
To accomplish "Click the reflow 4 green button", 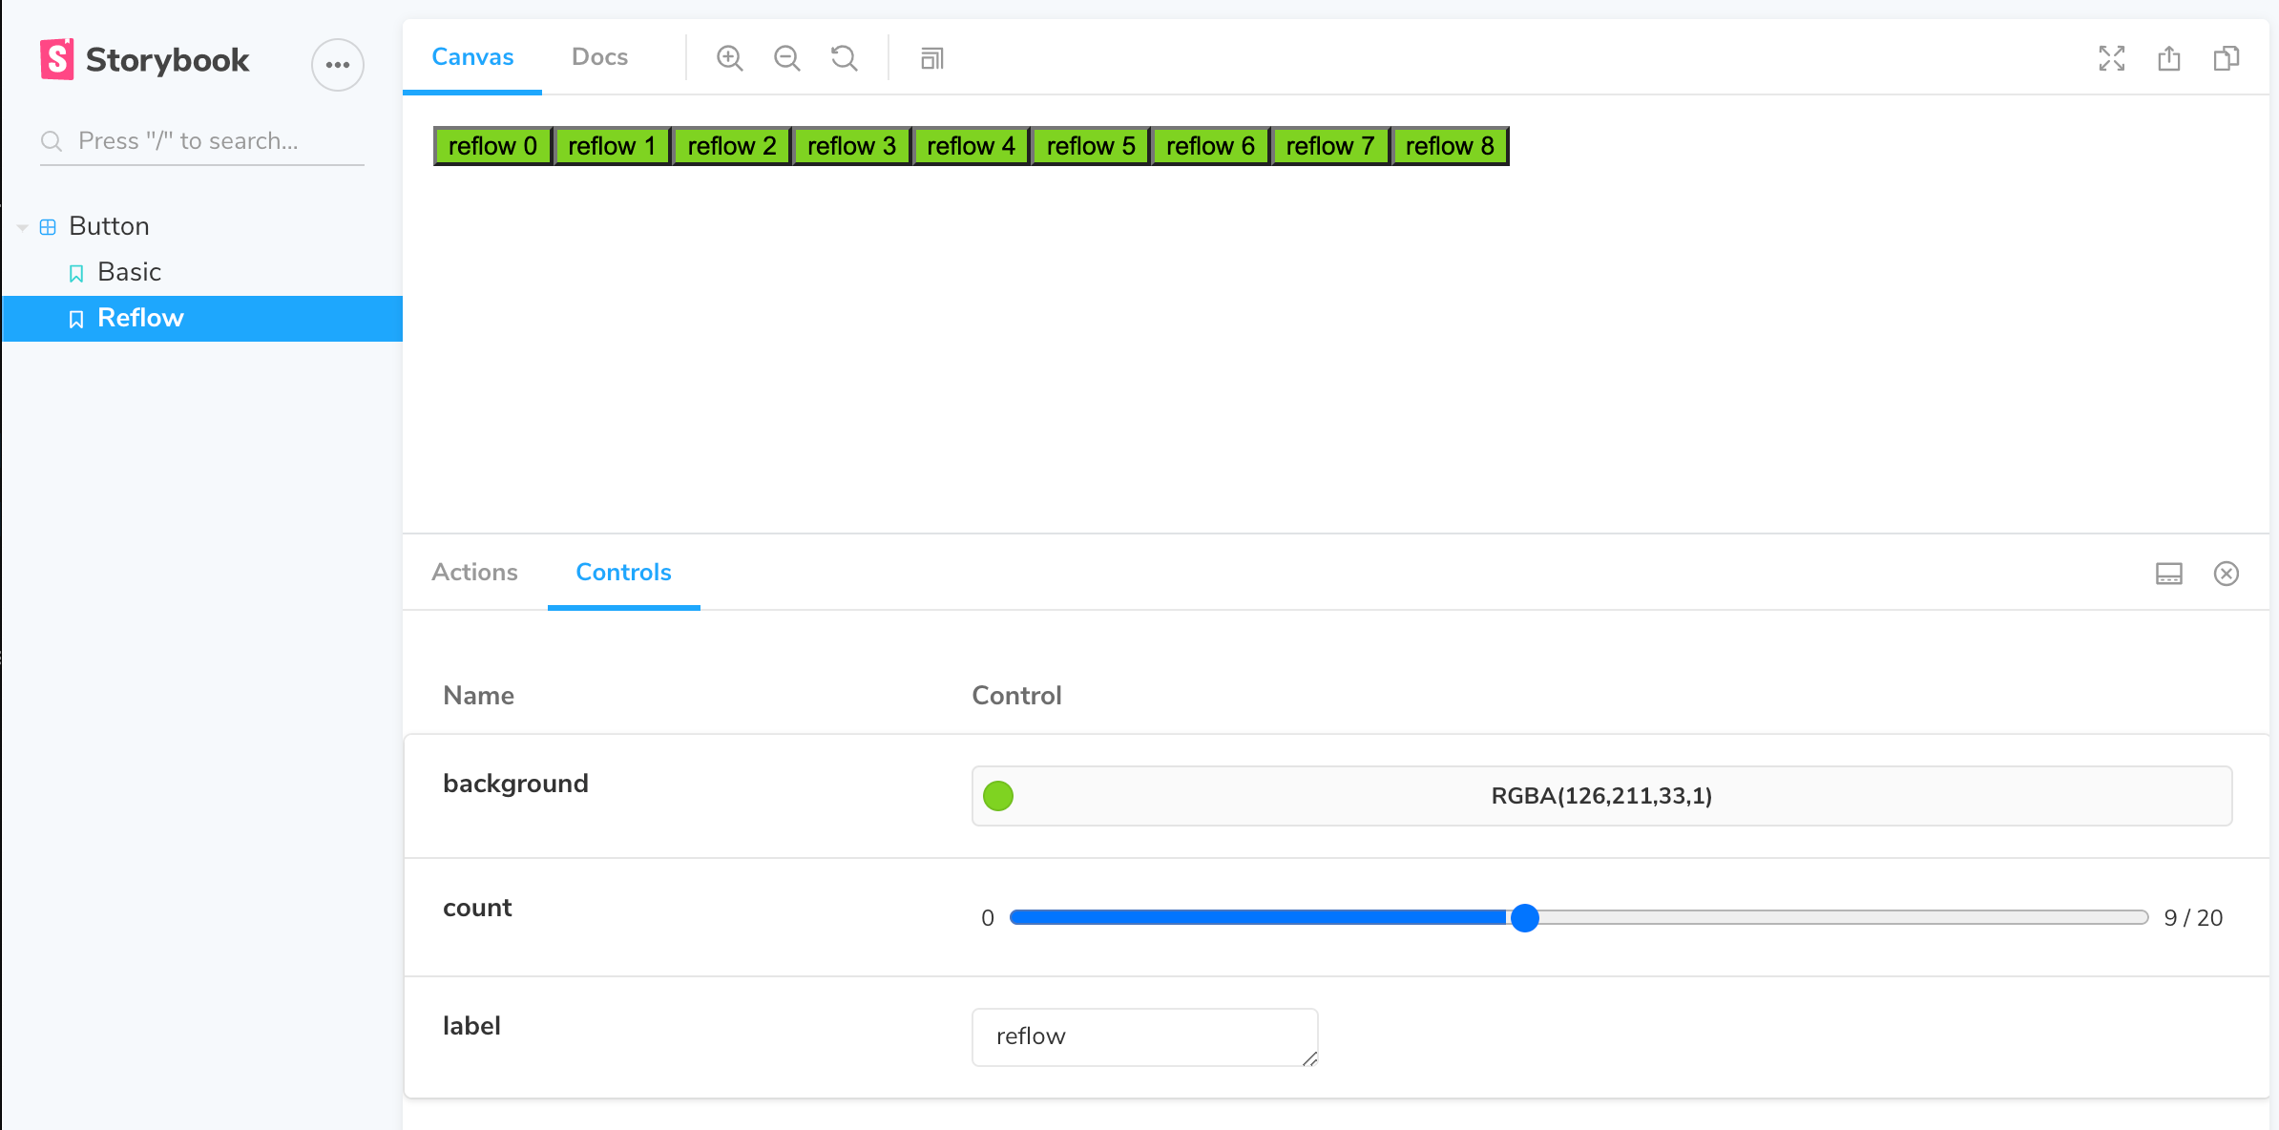I will (971, 146).
